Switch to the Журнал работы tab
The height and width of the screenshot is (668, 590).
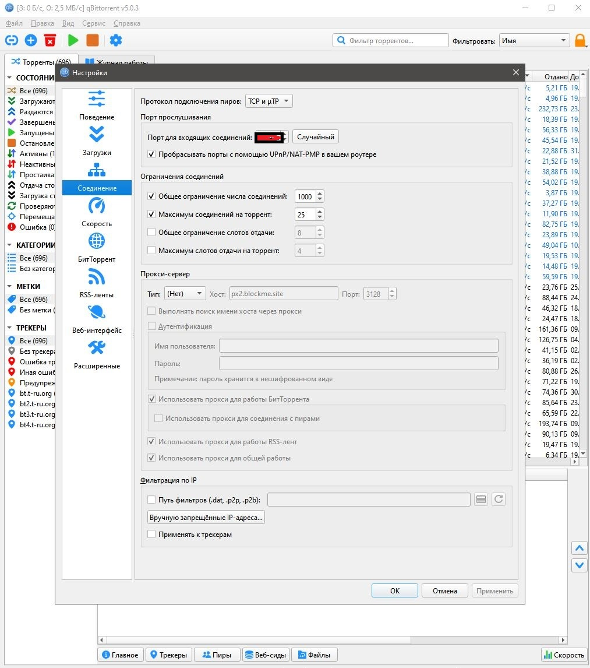117,62
